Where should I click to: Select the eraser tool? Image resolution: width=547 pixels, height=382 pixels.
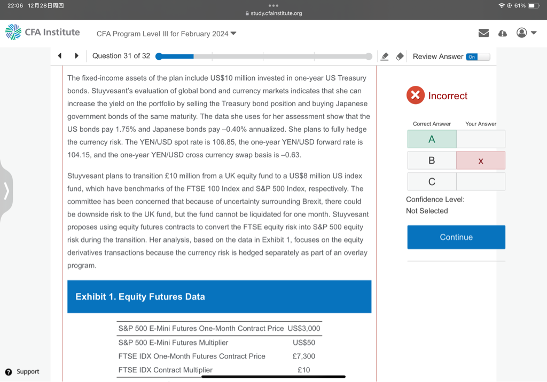point(399,56)
